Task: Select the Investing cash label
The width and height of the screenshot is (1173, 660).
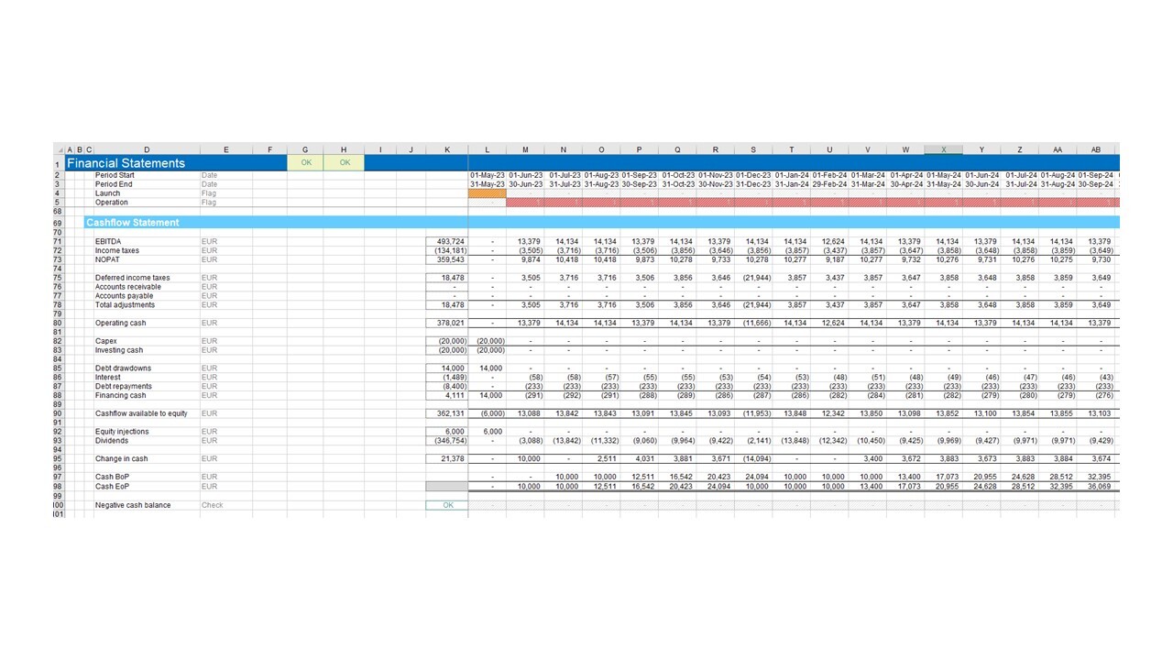Action: coord(119,350)
